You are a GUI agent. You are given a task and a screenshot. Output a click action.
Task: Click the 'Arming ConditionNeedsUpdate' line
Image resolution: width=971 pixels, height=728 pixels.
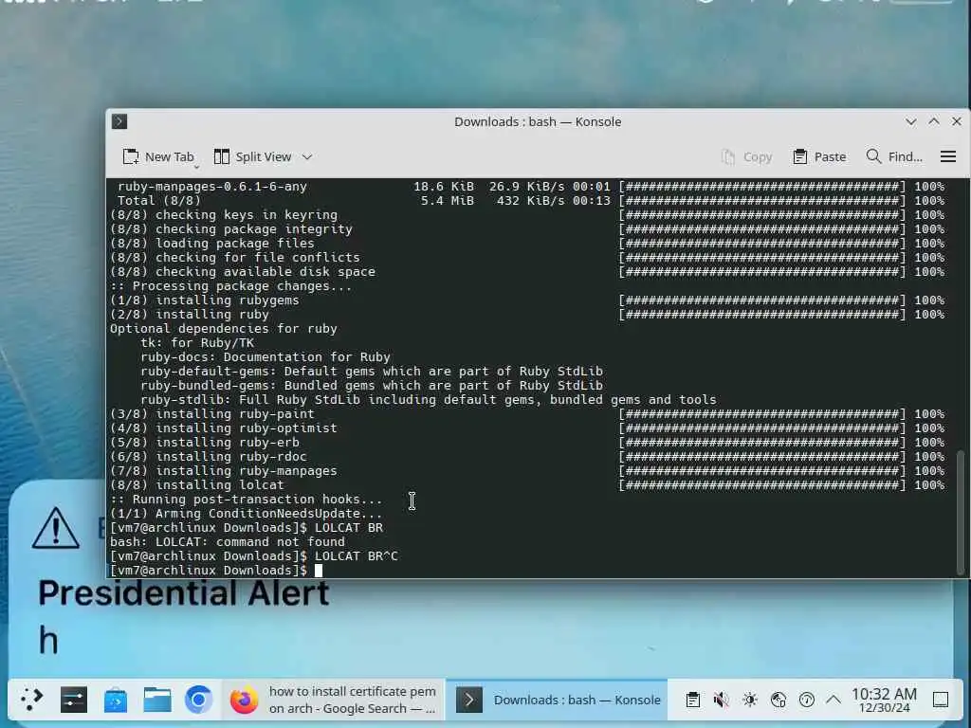coord(246,513)
